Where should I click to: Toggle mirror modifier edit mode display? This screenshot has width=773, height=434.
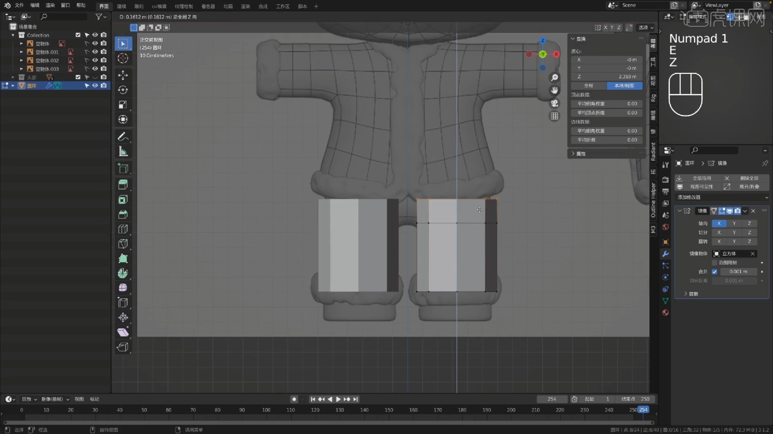point(722,211)
